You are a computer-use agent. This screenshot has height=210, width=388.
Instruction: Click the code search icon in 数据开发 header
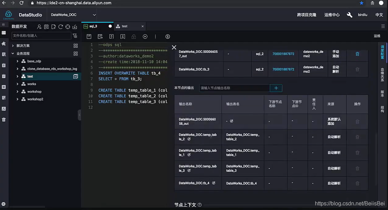(x=46, y=27)
